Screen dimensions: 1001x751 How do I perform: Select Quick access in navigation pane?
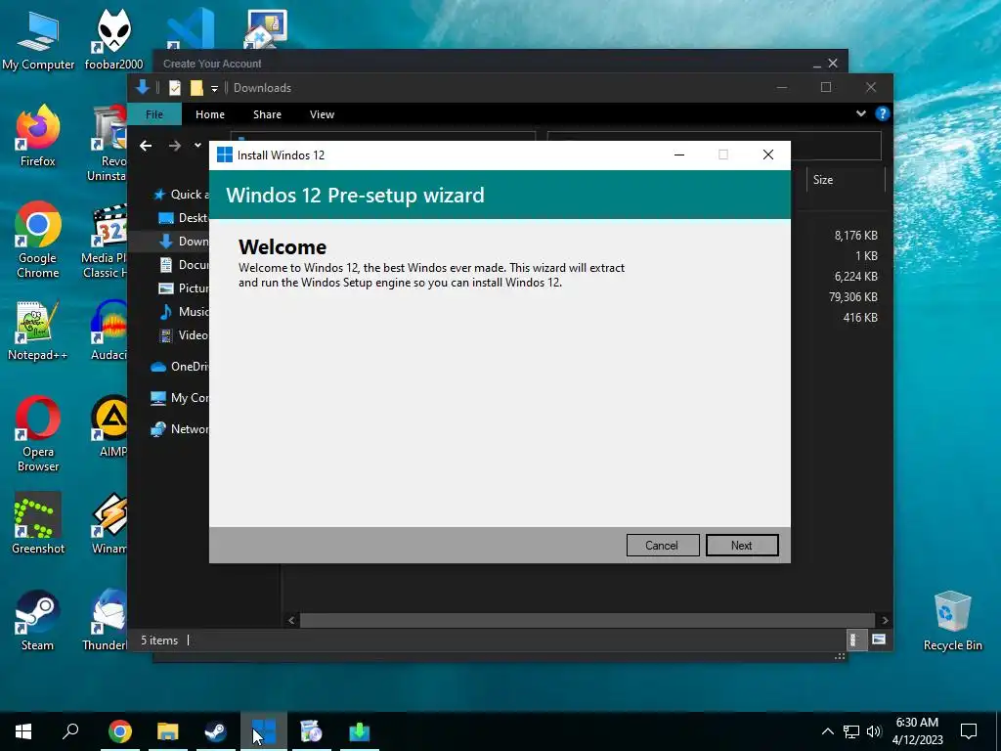pos(180,195)
